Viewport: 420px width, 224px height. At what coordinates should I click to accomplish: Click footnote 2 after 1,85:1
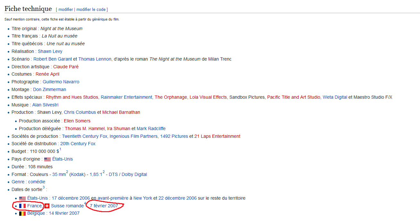click(104, 172)
